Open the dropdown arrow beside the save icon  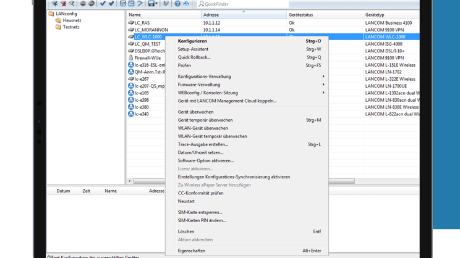[156, 4]
